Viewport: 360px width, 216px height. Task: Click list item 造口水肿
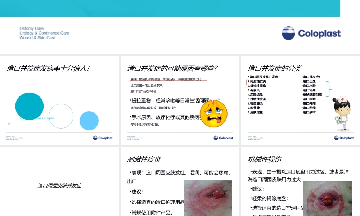309,86
